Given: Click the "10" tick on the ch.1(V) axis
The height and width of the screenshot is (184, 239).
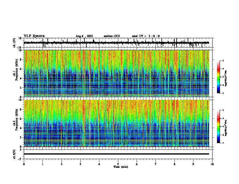Looking at the screenshot, I should click(20, 38).
